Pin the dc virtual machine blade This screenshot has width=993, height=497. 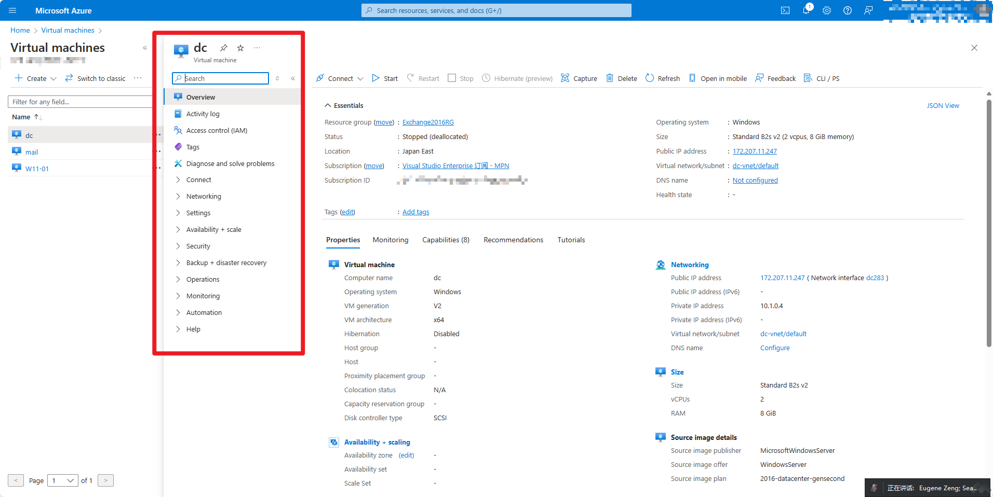(224, 48)
